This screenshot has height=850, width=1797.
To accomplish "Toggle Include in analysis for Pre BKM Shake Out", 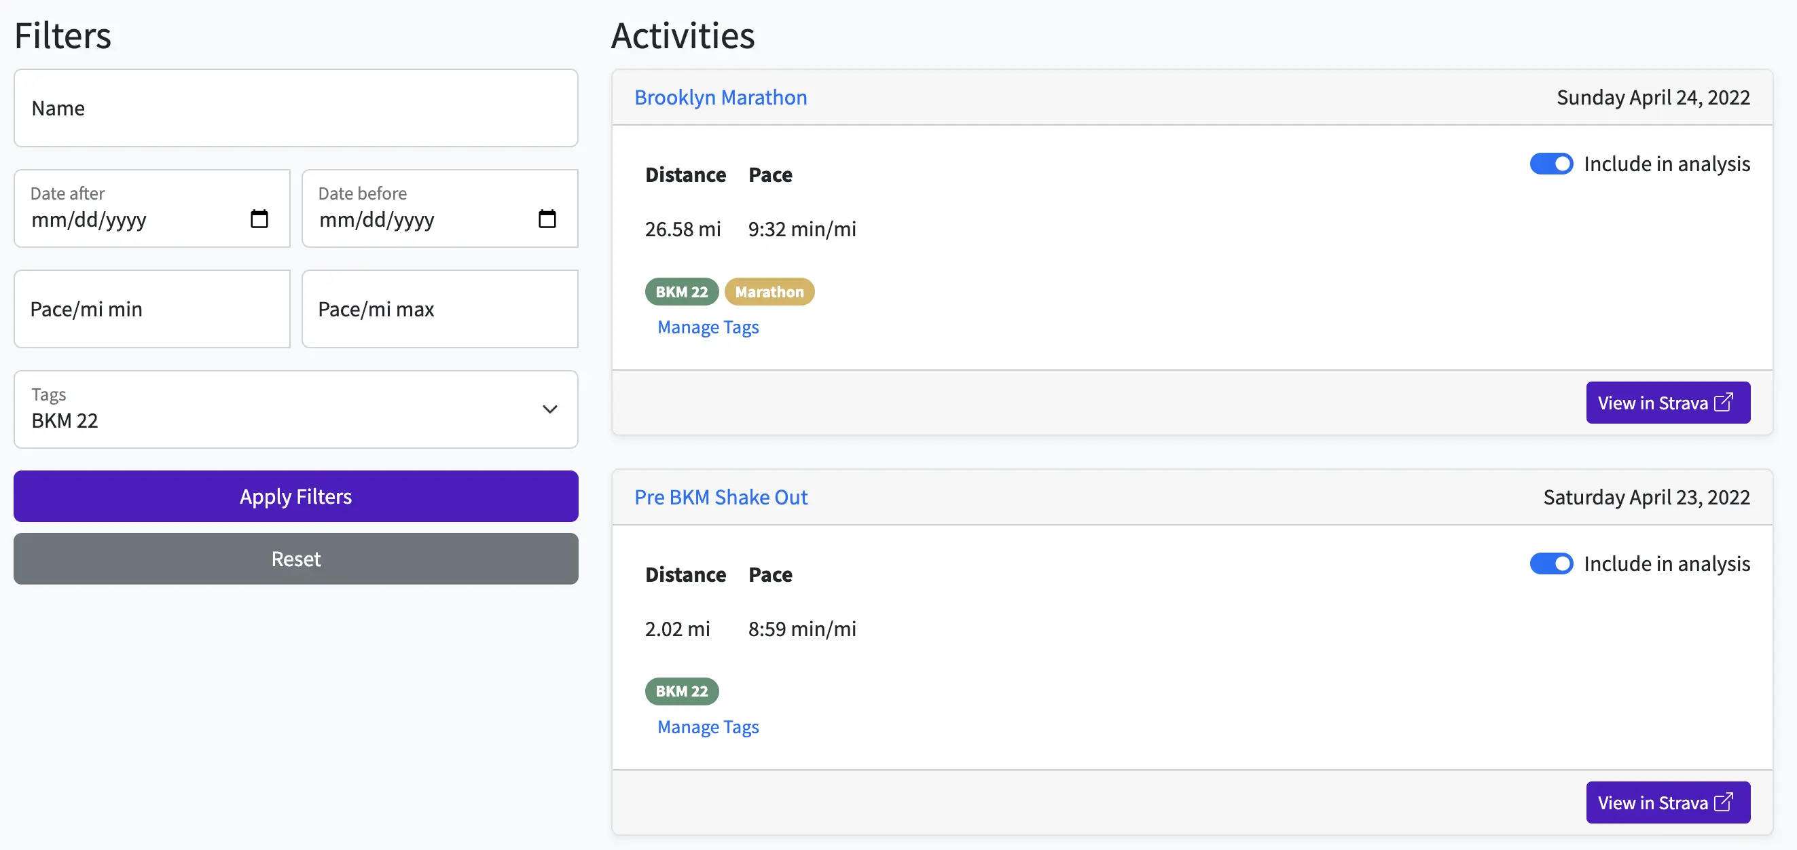I will (1550, 563).
